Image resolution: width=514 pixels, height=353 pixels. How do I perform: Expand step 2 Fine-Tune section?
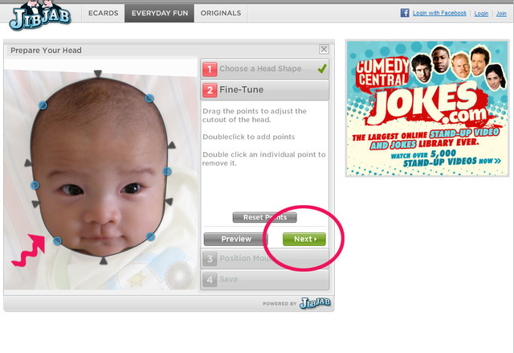tap(264, 90)
